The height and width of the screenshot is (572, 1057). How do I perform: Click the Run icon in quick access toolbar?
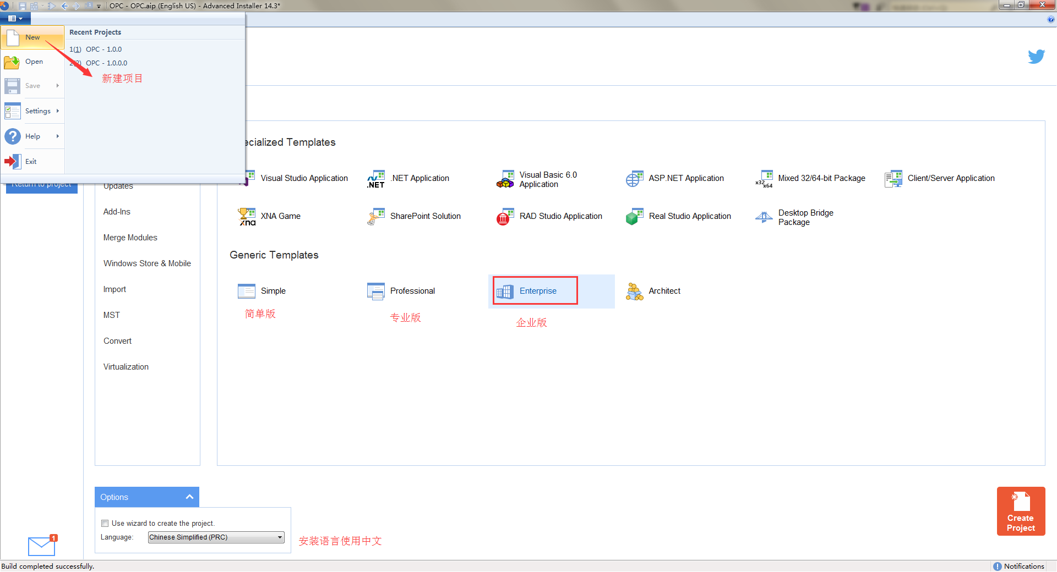pyautogui.click(x=52, y=6)
